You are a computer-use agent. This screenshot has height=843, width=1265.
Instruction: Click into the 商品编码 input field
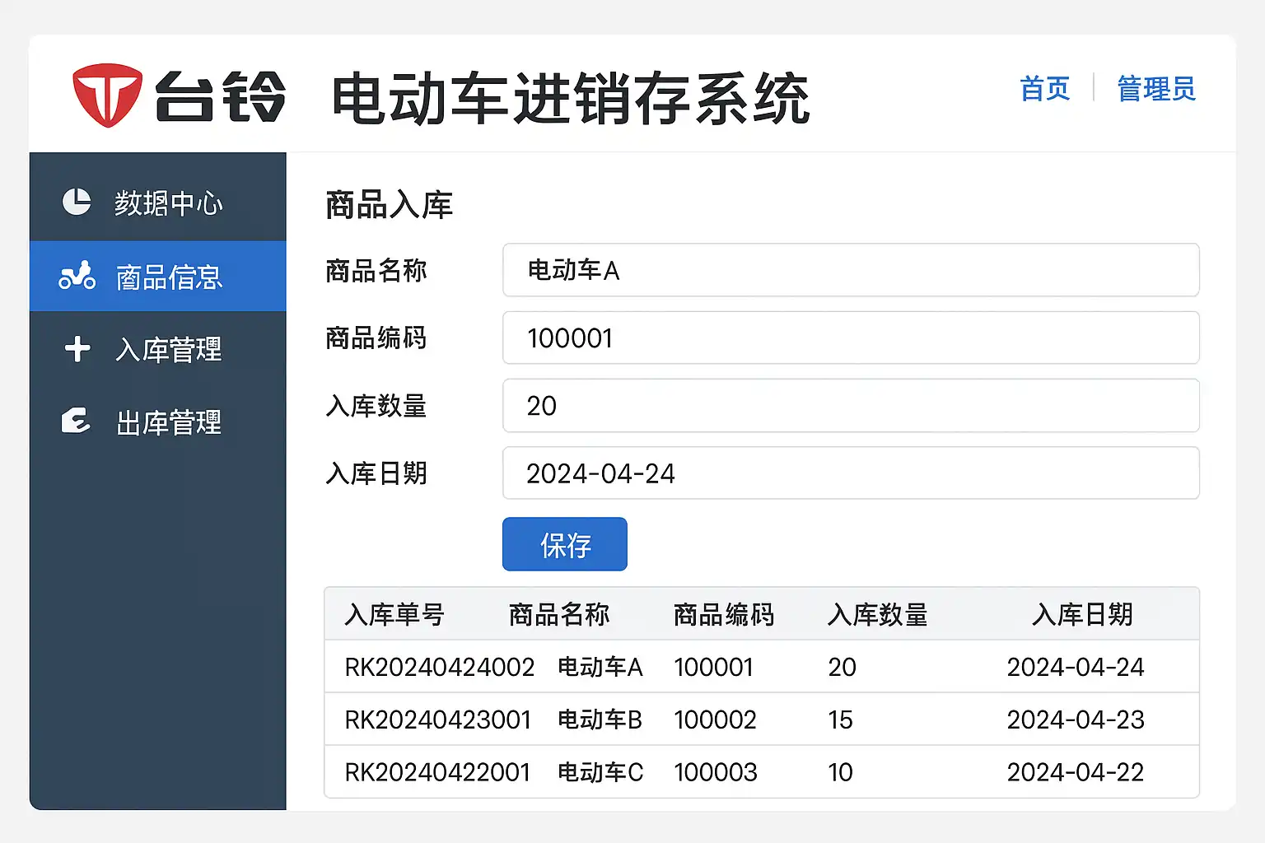click(x=851, y=338)
